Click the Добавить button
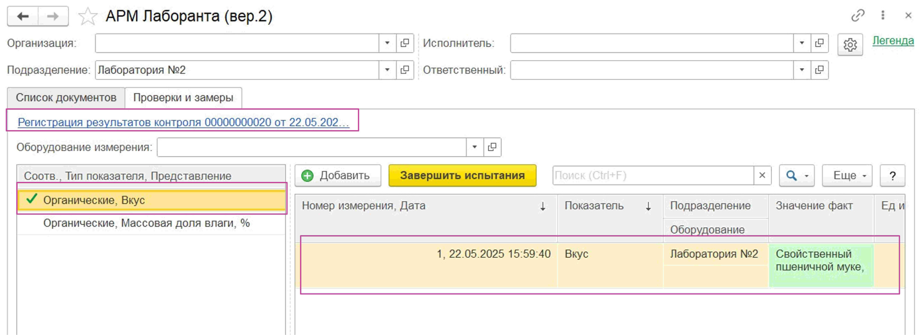924x335 pixels. coord(338,176)
